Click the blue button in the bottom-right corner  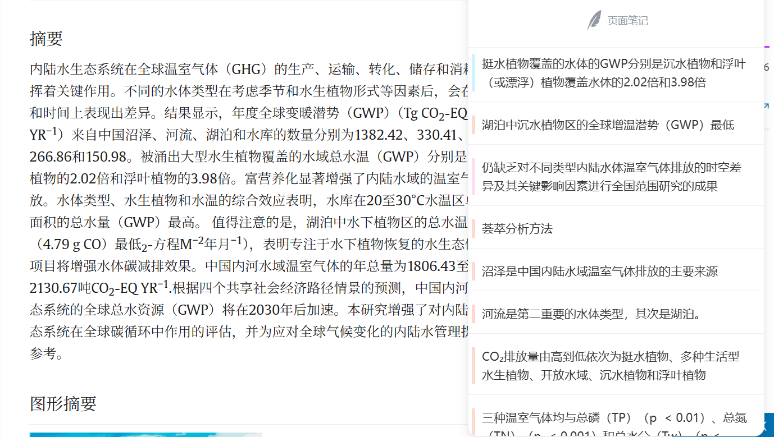(768, 424)
